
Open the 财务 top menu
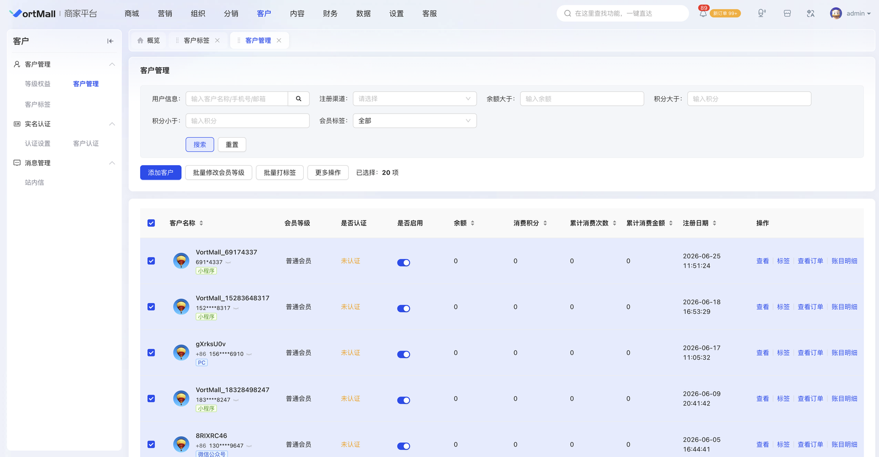330,14
